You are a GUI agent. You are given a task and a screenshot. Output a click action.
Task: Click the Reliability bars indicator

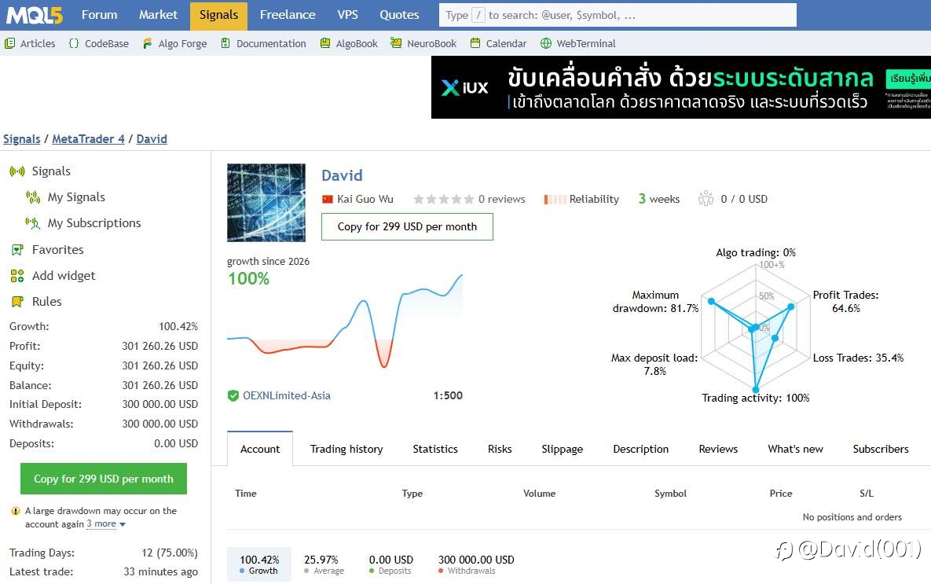[x=555, y=199]
